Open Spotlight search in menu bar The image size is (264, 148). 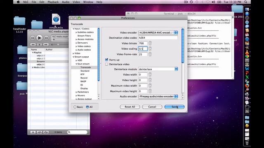(246, 2)
